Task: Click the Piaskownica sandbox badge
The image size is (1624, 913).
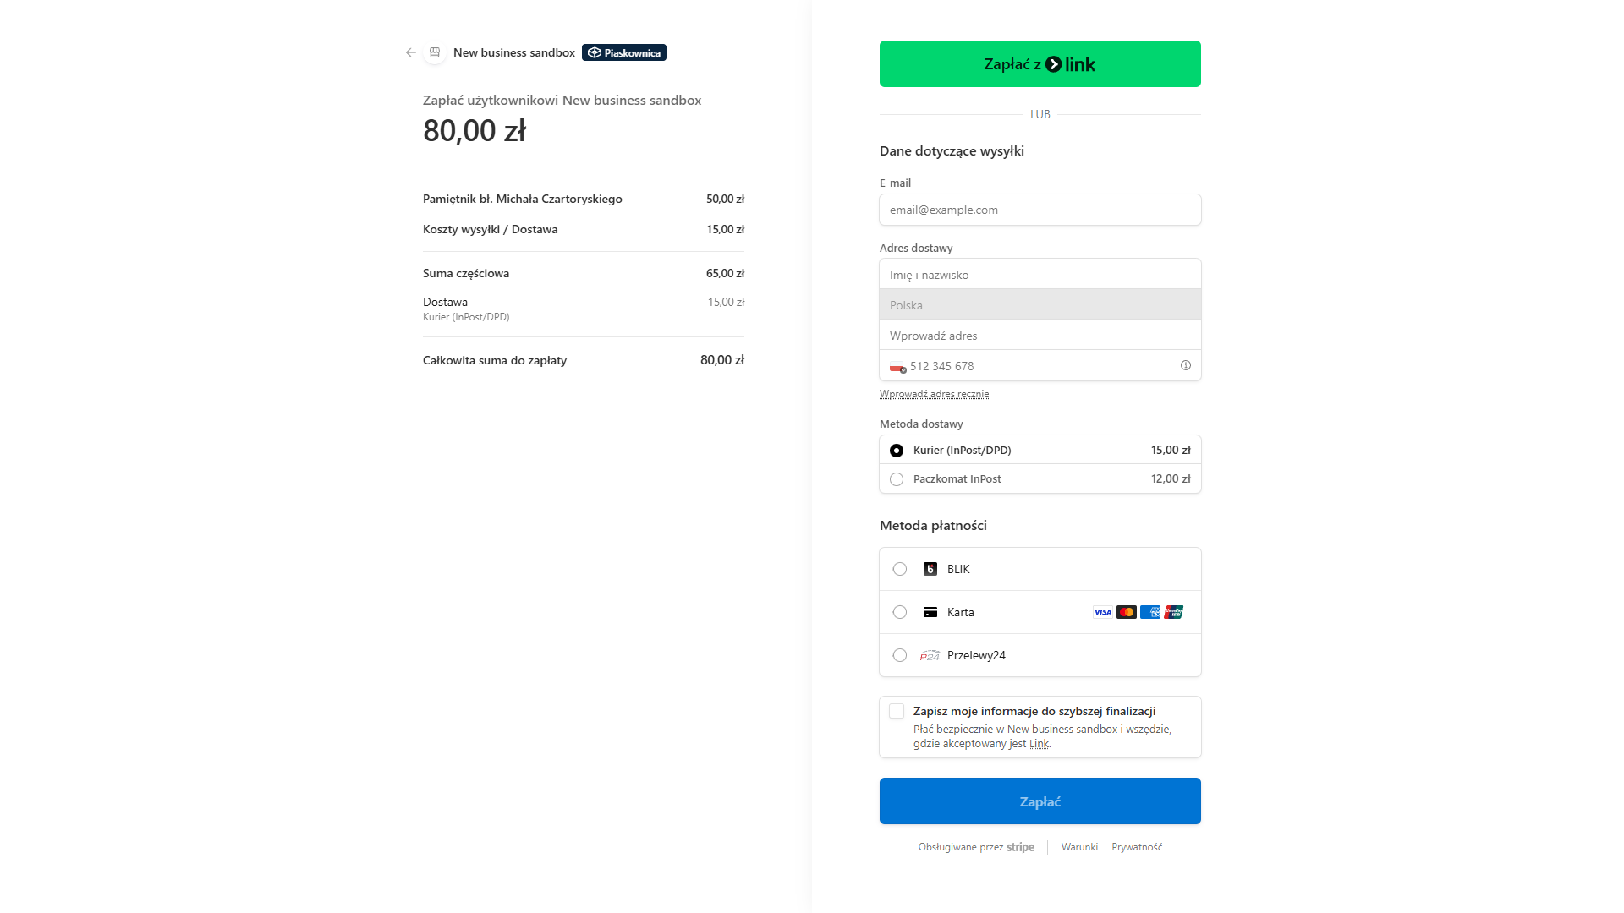Action: [x=624, y=52]
